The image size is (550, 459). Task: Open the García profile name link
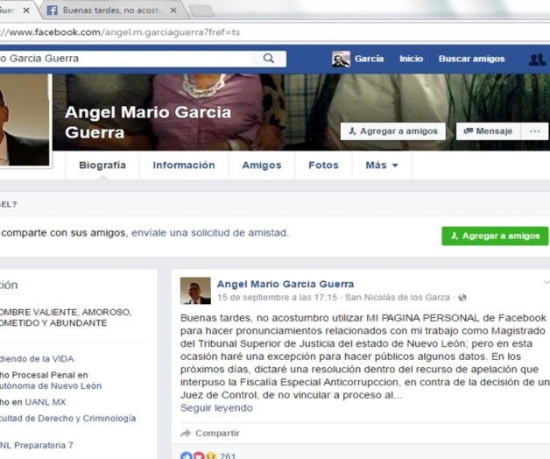[x=369, y=59]
